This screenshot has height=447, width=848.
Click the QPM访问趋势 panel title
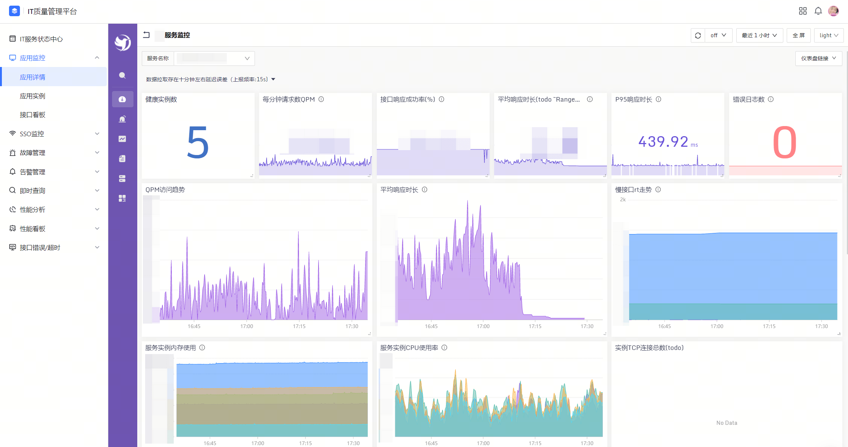(165, 190)
